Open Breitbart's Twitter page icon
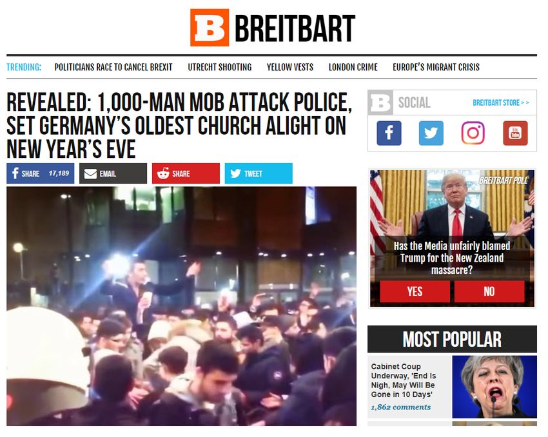The image size is (548, 437). click(431, 133)
